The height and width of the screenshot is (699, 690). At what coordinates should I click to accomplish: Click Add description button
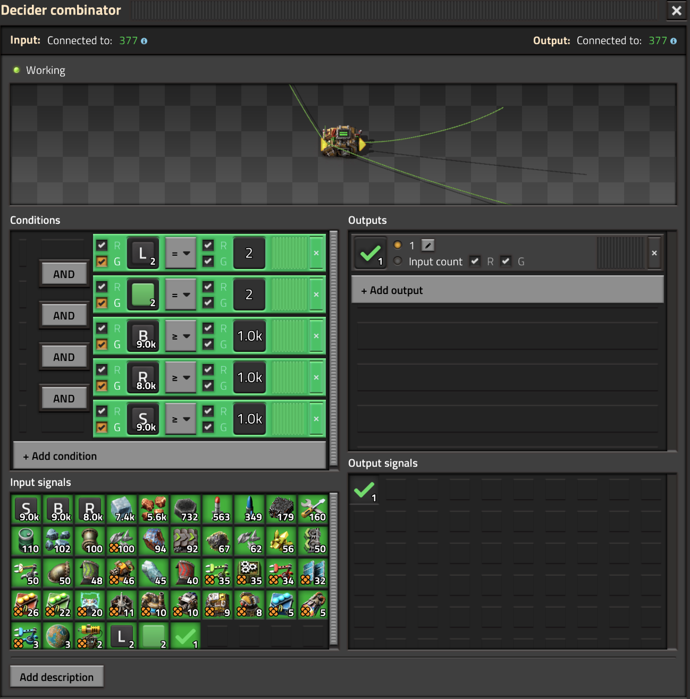click(57, 677)
